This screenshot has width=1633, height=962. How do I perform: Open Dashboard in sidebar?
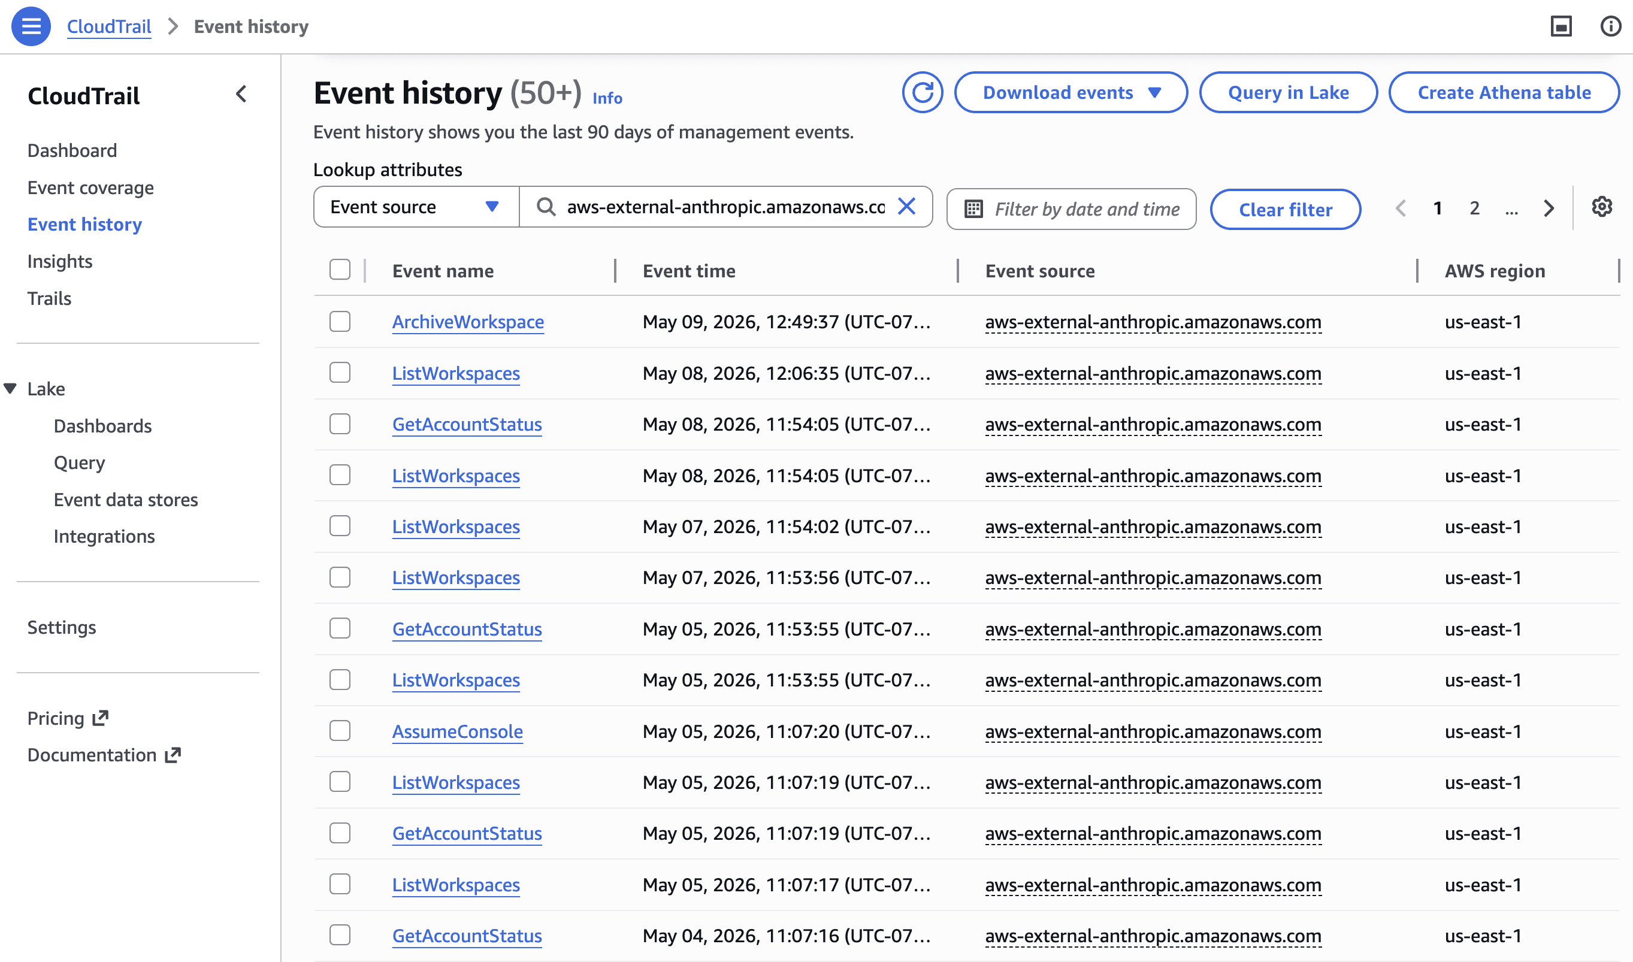72,150
